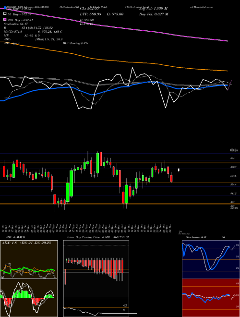The image size is (240, 317).
Task: Click the 'ADX: 1.8 +DY: 21 -DY: 20.25' header
Action: pyautogui.click(x=26, y=243)
